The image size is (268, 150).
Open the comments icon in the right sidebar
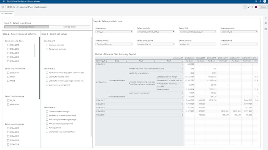tap(266, 29)
